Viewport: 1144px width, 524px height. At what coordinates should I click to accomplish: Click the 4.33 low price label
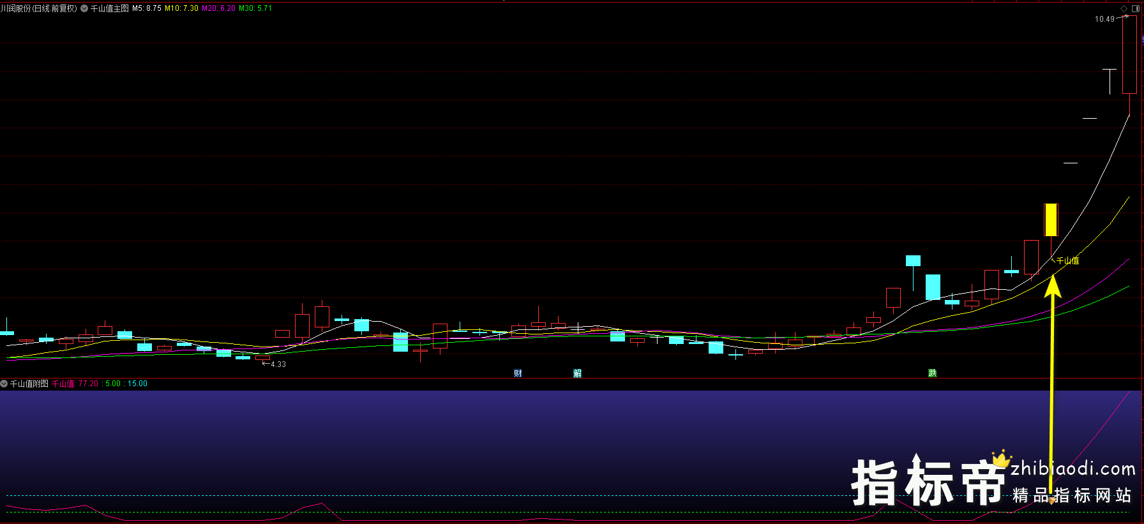tap(278, 364)
